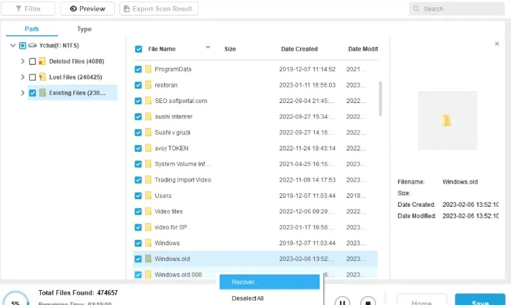Uncheck the ProgramData folder checkbox
This screenshot has height=305, width=511.
point(138,69)
